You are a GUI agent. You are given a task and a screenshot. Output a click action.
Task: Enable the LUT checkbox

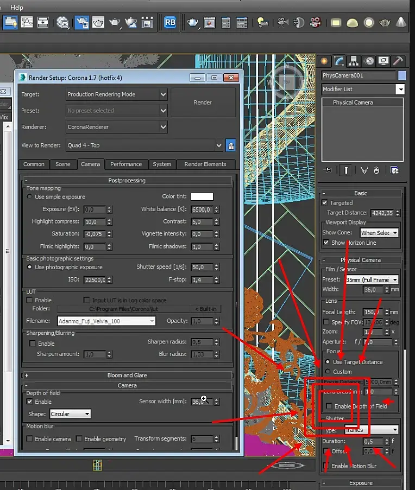(x=29, y=300)
